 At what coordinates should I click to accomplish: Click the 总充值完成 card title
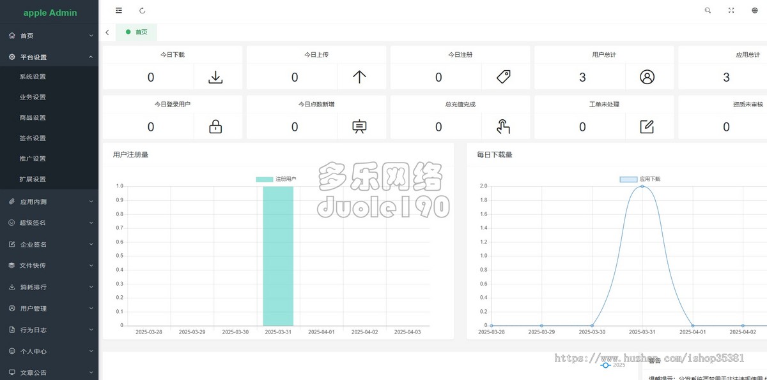tap(460, 105)
